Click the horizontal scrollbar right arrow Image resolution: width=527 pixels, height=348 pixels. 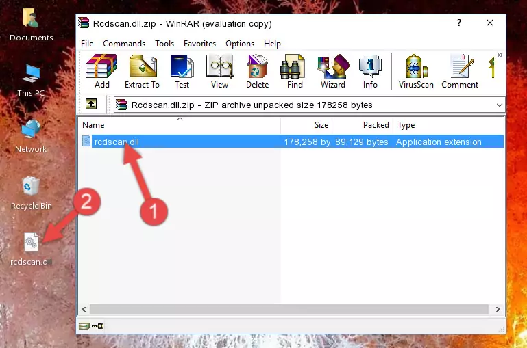tap(498, 309)
